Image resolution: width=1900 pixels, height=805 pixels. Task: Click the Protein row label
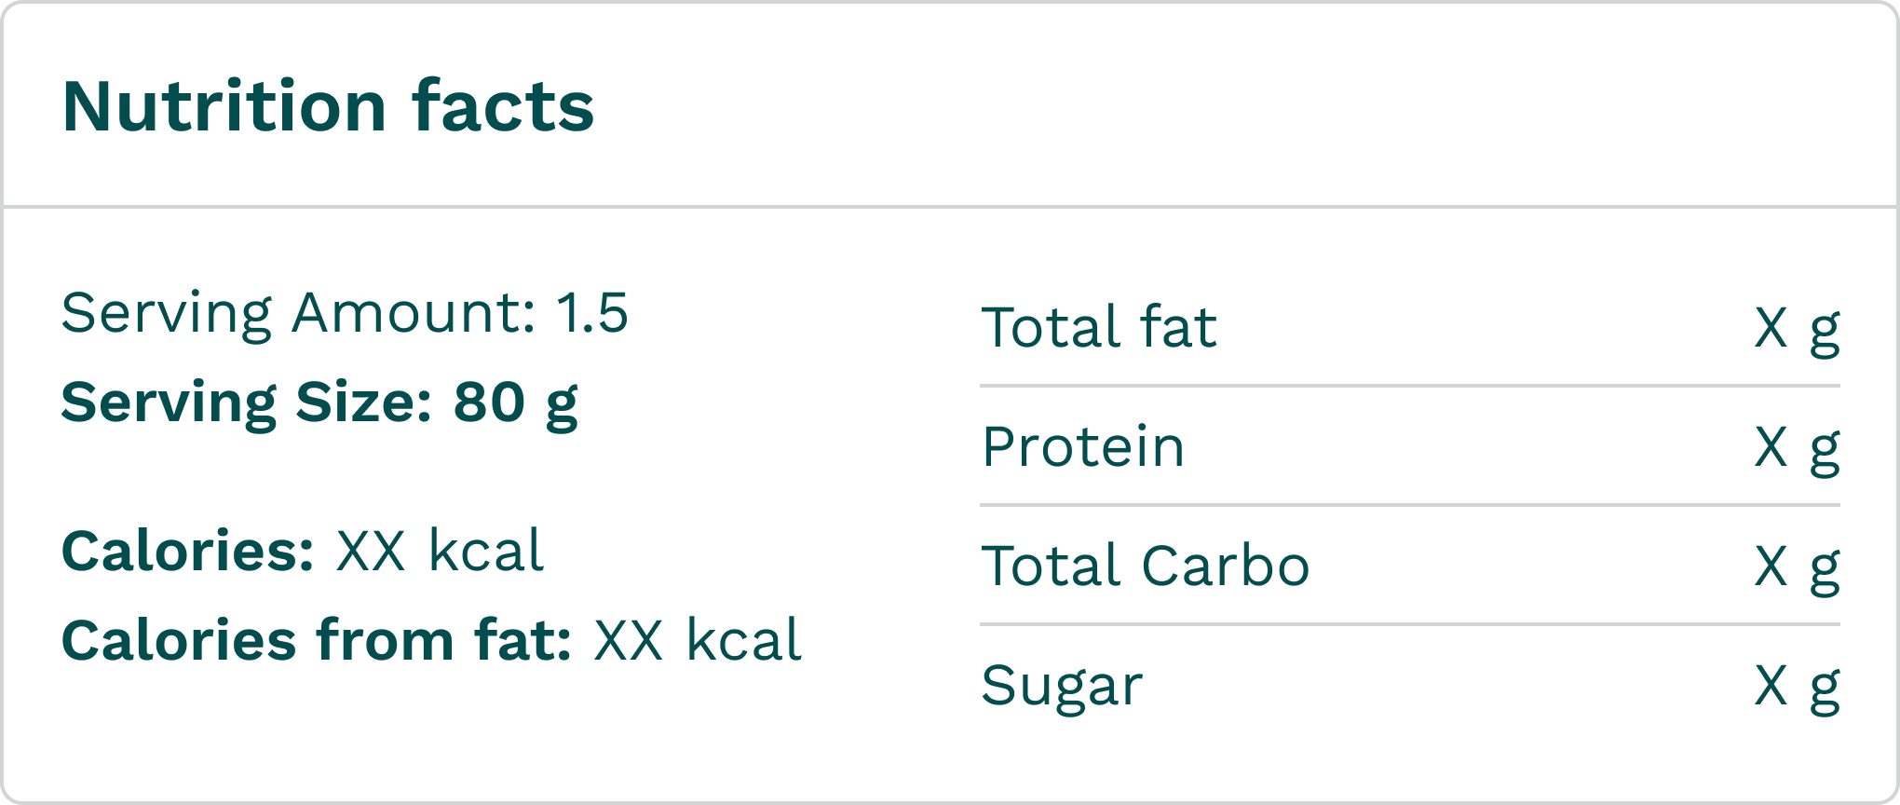1083,446
